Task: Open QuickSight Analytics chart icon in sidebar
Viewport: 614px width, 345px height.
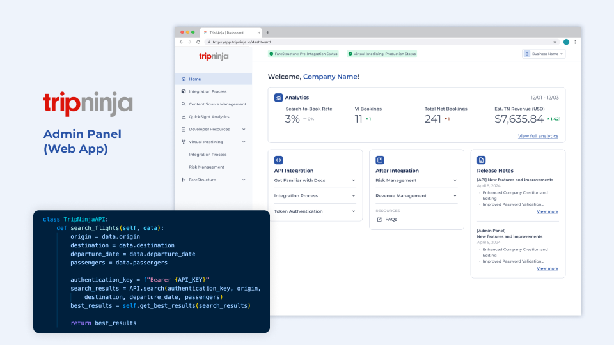Action: (x=184, y=116)
